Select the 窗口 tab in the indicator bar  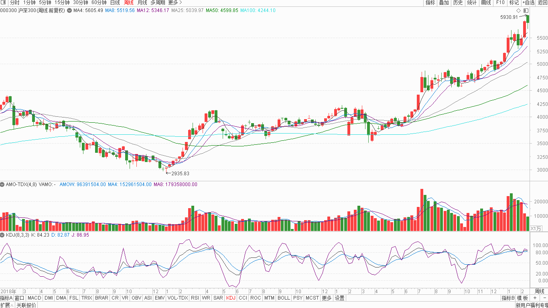click(20, 298)
